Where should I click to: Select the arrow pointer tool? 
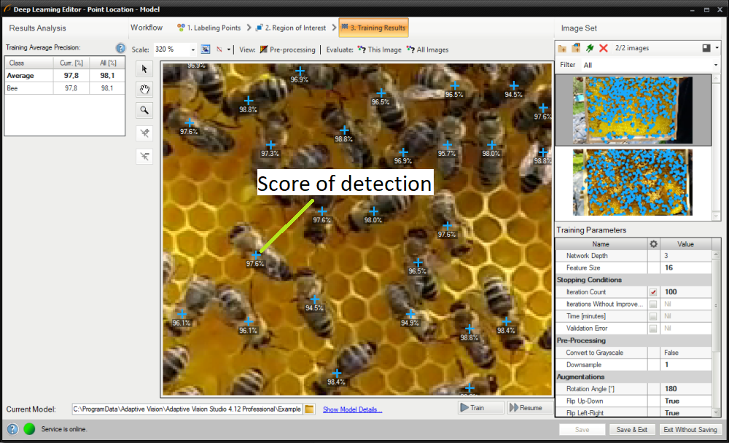click(x=144, y=69)
